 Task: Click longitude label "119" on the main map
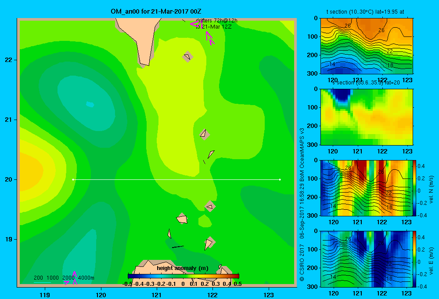click(45, 295)
